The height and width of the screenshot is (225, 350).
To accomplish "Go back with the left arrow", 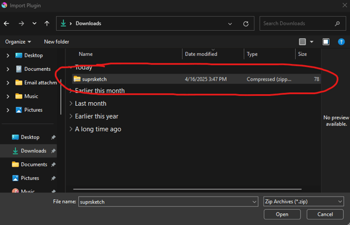I will click(6, 23).
